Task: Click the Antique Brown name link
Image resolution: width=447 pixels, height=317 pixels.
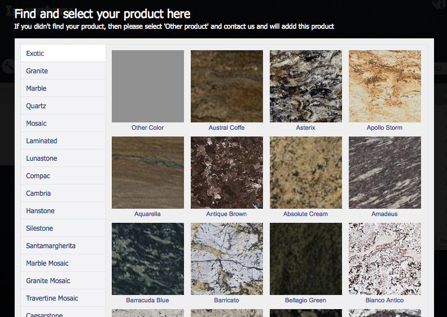Action: click(227, 214)
